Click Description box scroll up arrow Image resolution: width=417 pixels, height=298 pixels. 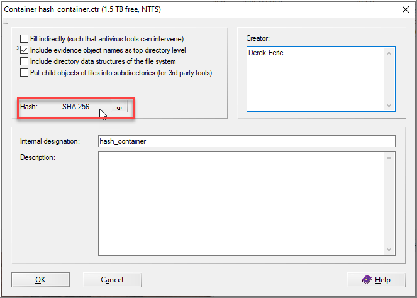389,157
